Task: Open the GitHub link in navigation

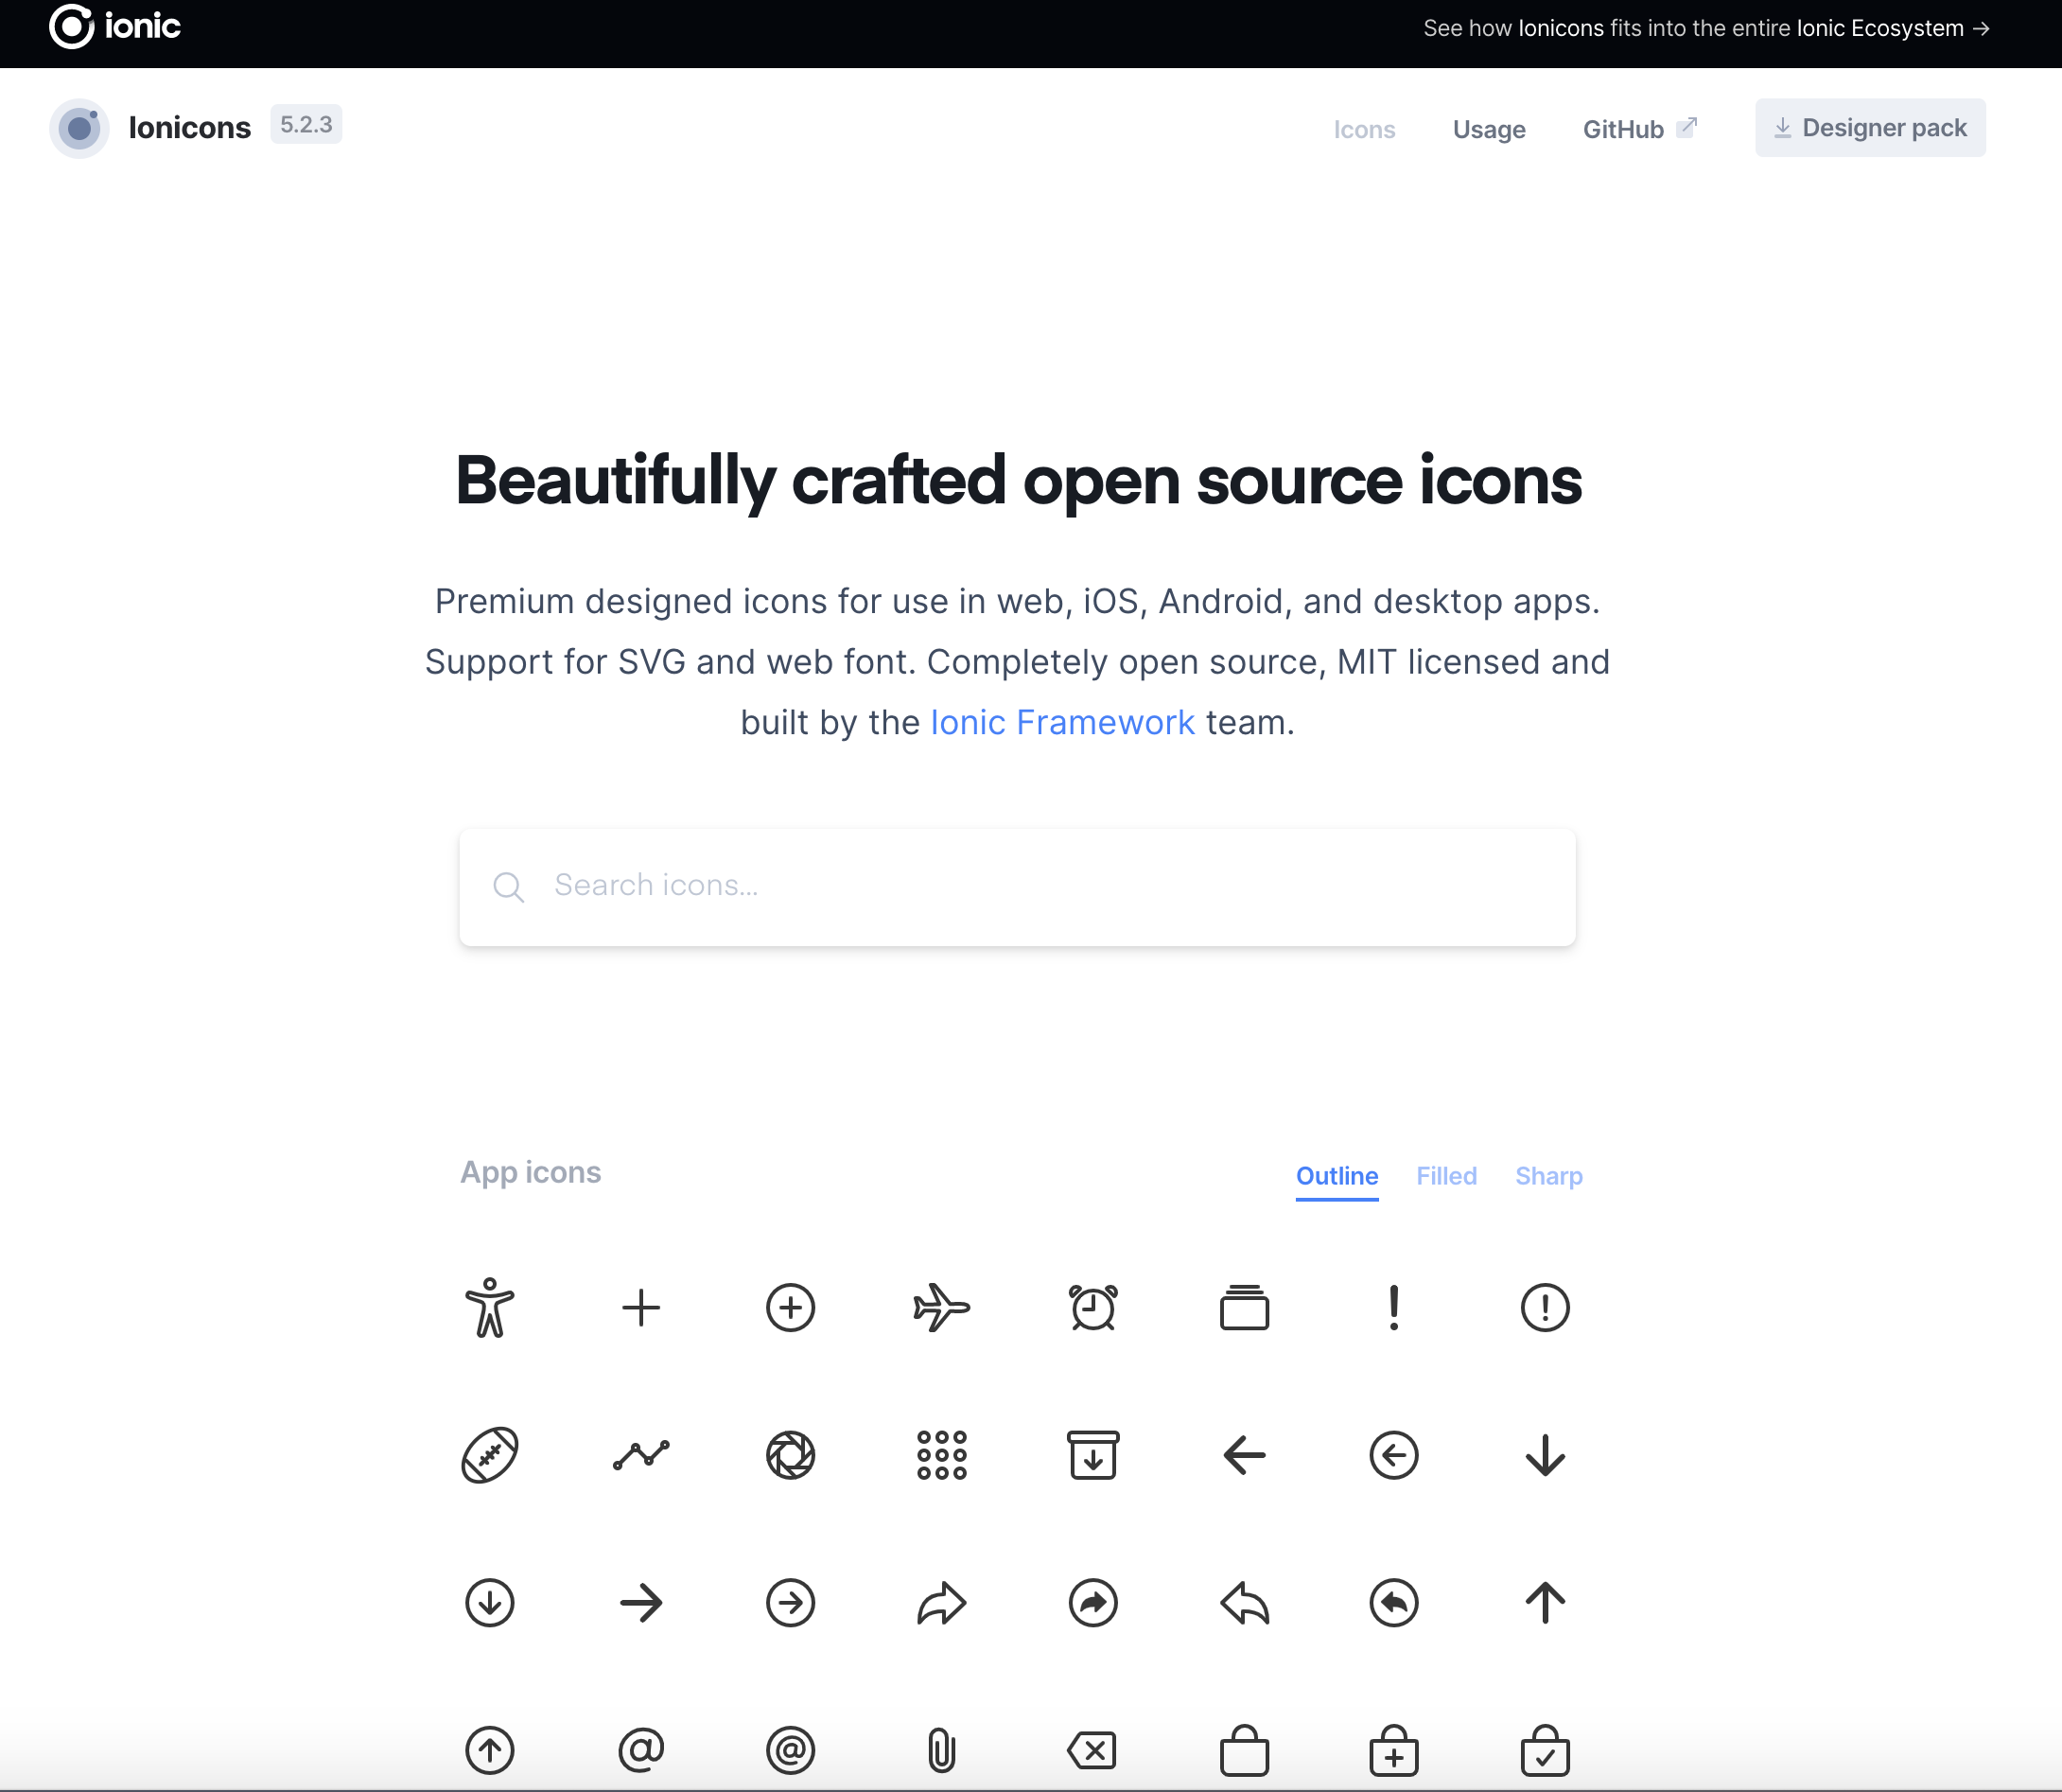Action: [x=1639, y=128]
